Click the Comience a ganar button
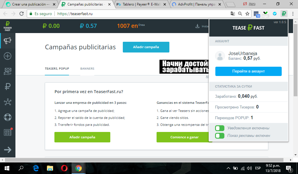298x174 pixels. pyautogui.click(x=184, y=137)
